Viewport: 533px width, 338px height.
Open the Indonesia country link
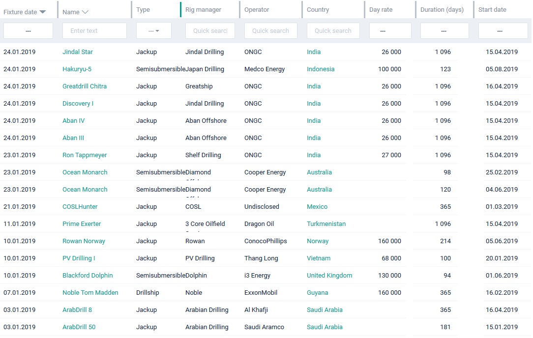321,69
